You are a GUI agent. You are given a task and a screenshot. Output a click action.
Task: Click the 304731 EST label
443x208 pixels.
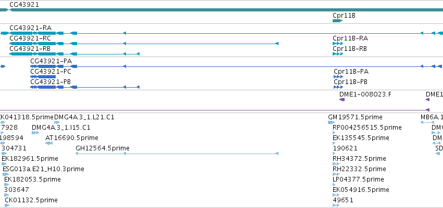[14, 148]
